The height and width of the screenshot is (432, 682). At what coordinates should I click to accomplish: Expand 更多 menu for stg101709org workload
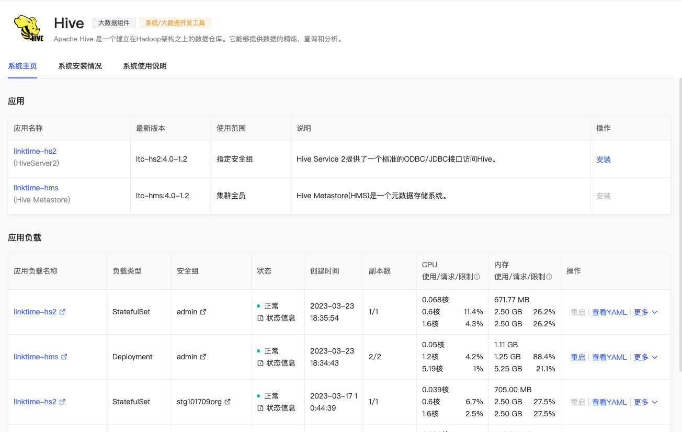646,402
